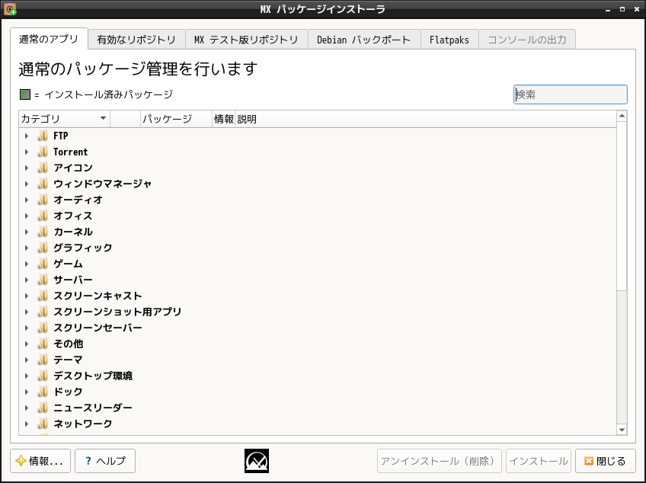Open the MX テスト版リポジトリ tab
Viewport: 646px width, 483px height.
(246, 40)
